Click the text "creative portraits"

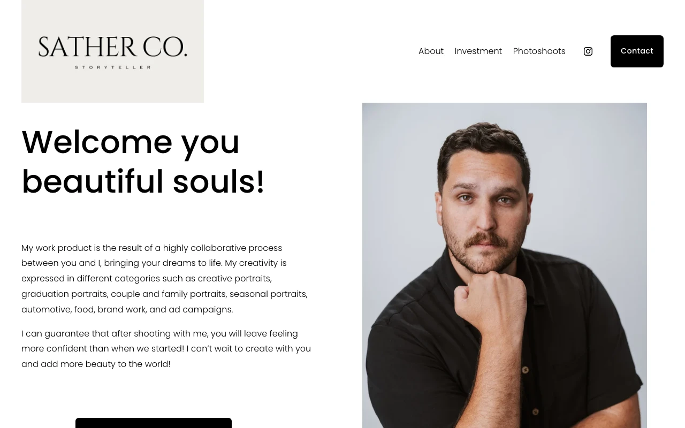[x=234, y=279]
